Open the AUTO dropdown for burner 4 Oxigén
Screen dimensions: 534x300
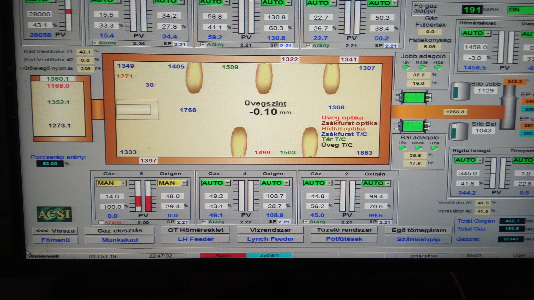(x=286, y=183)
